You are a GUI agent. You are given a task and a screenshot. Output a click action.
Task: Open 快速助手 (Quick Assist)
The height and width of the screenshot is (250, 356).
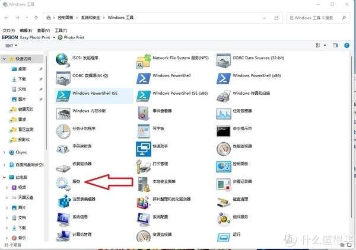[152, 149]
